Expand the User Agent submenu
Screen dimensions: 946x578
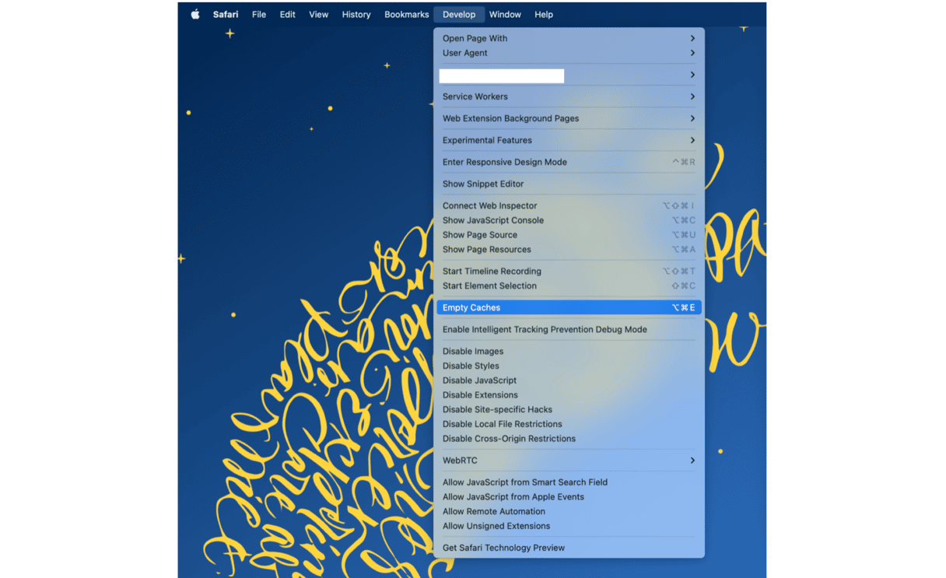coord(569,53)
